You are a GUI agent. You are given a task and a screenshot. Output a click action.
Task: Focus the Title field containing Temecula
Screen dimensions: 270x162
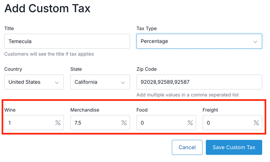(67, 41)
